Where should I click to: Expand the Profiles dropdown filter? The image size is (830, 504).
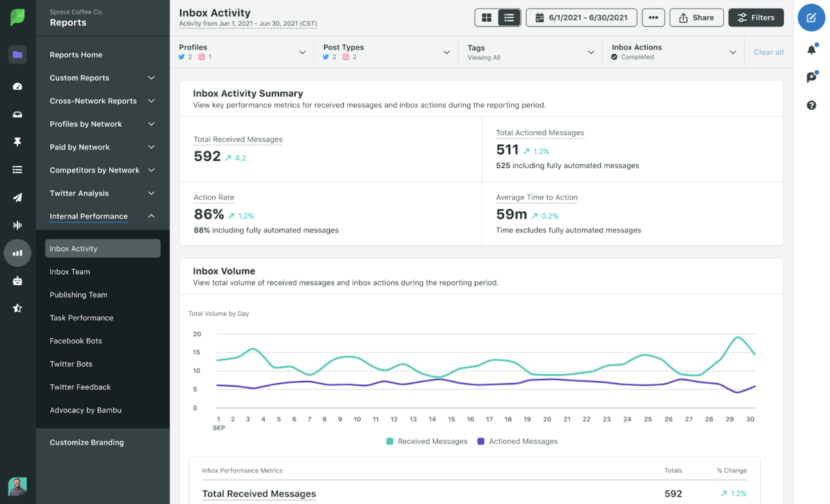pos(301,52)
